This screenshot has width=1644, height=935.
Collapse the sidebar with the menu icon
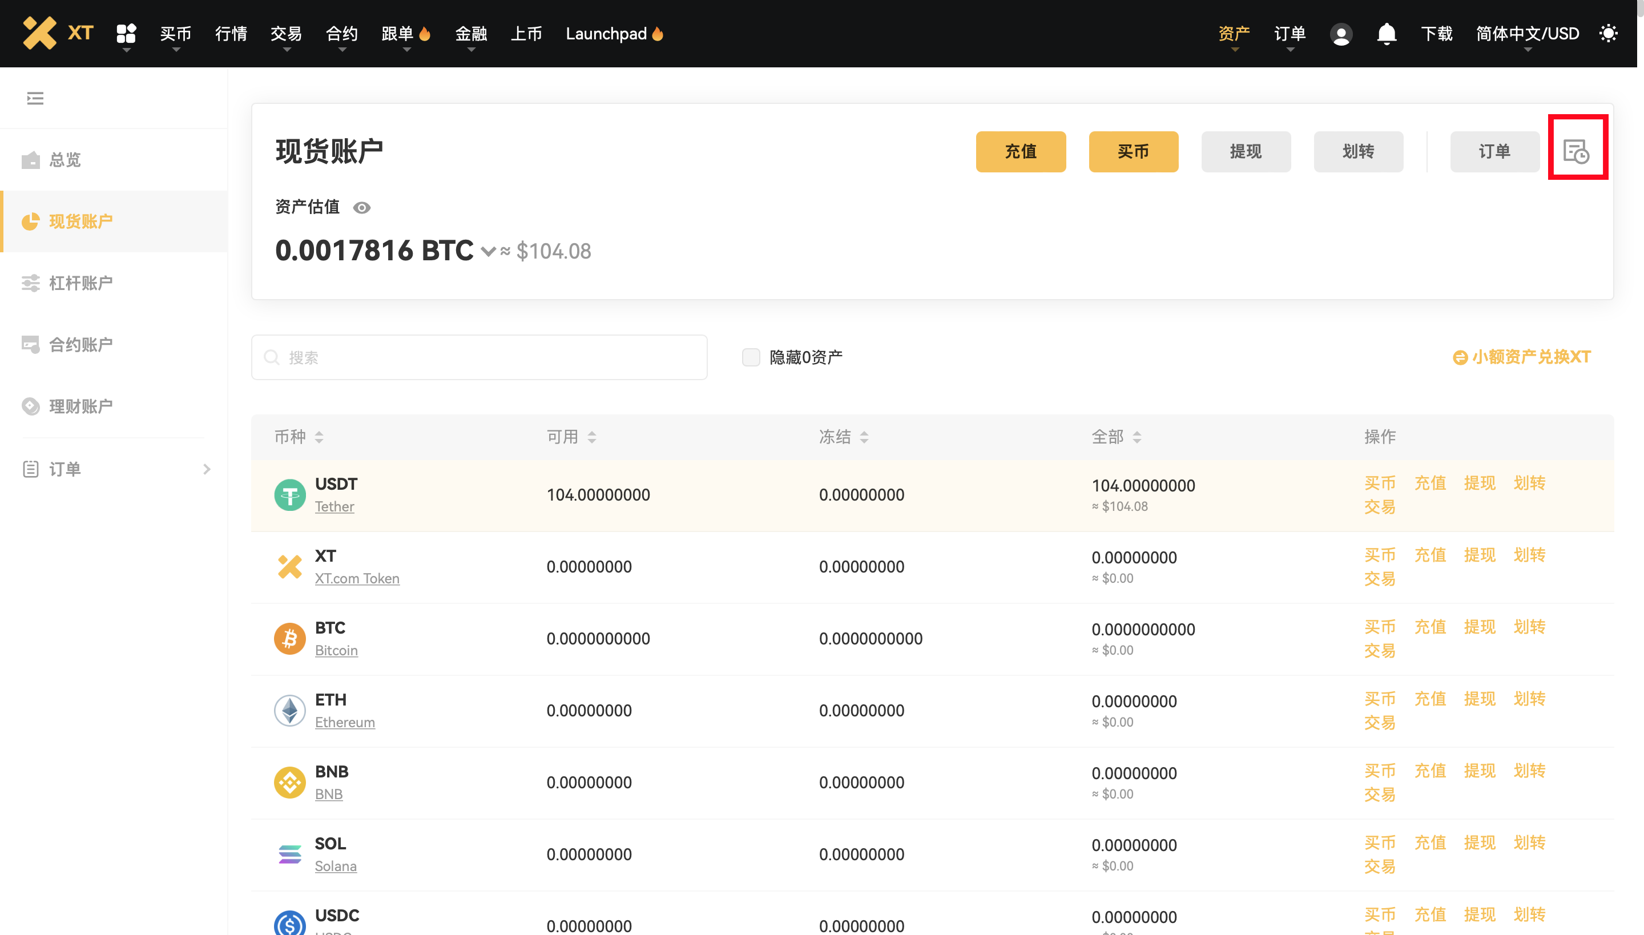point(35,98)
